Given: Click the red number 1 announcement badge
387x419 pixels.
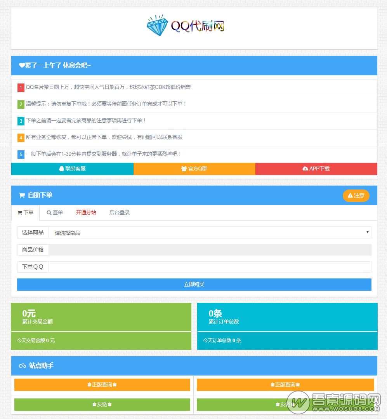Looking at the screenshot, I should pyautogui.click(x=21, y=88).
